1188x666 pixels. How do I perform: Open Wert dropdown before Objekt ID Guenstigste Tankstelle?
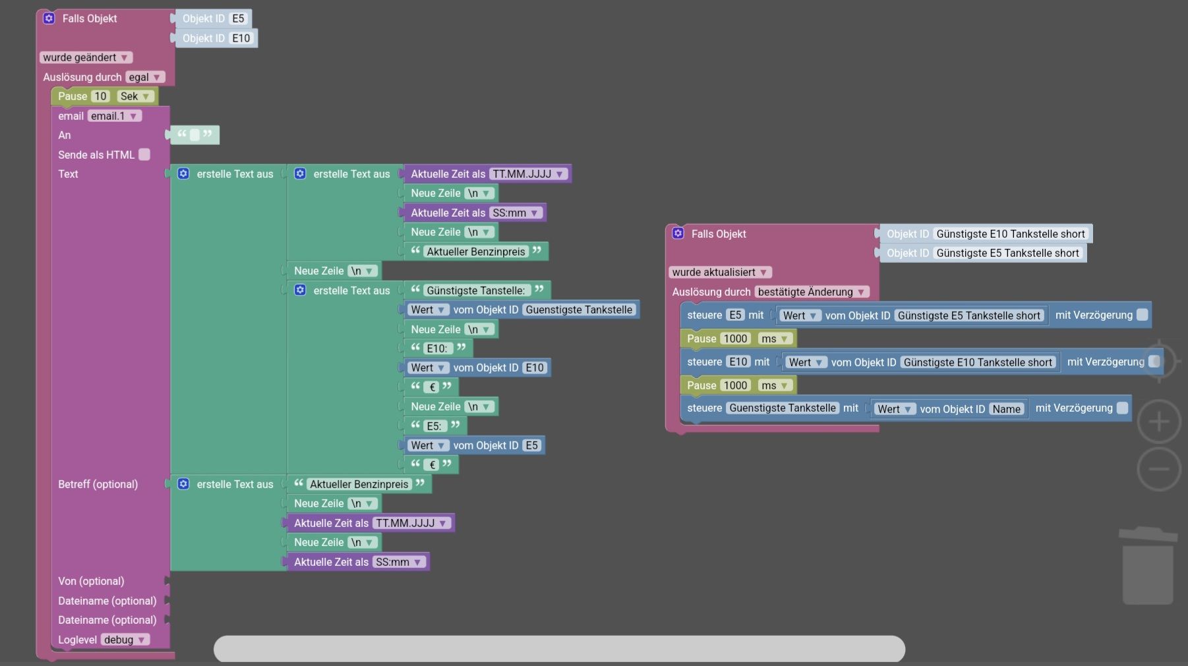[x=428, y=310]
